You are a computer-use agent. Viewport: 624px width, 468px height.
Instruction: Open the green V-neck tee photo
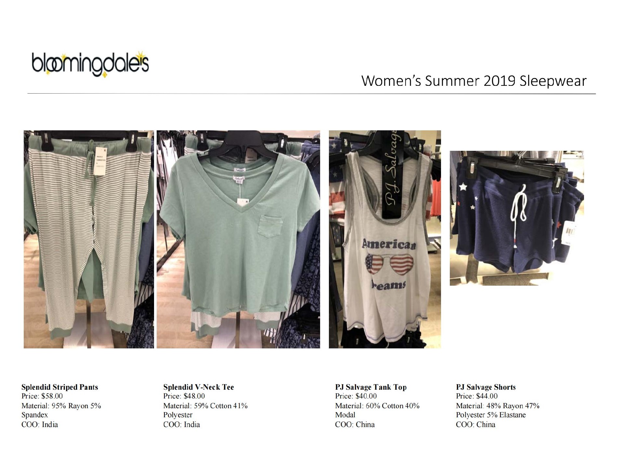point(238,239)
